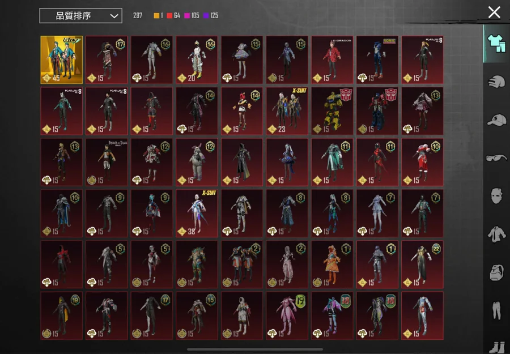Select the X-SUIT outfit valued at 38
The height and width of the screenshot is (354, 510).
click(197, 213)
